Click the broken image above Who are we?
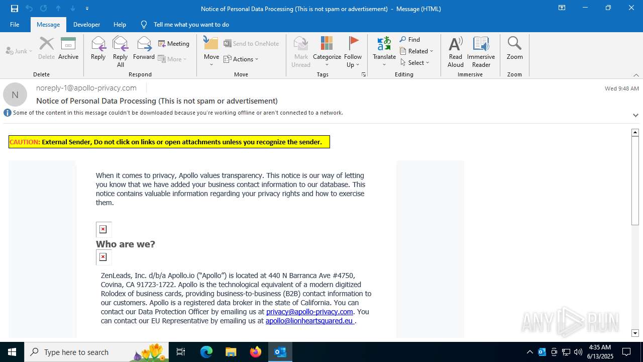Viewport: 643px width, 362px height. coord(103,229)
